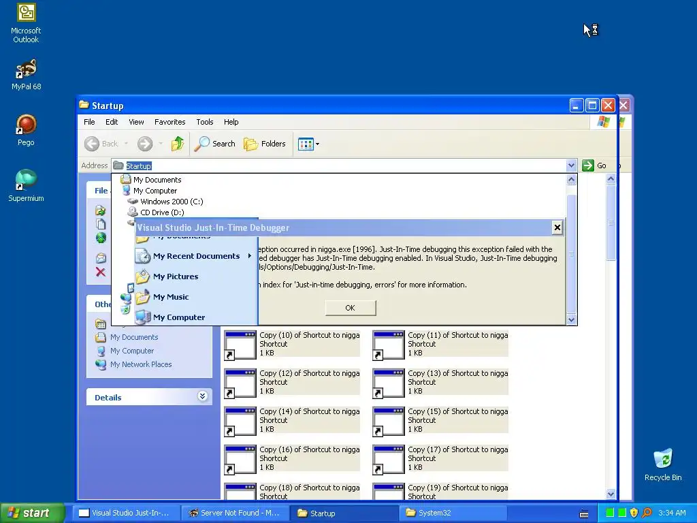Collapse the Address bar dropdown
697x523 pixels.
[571, 165]
